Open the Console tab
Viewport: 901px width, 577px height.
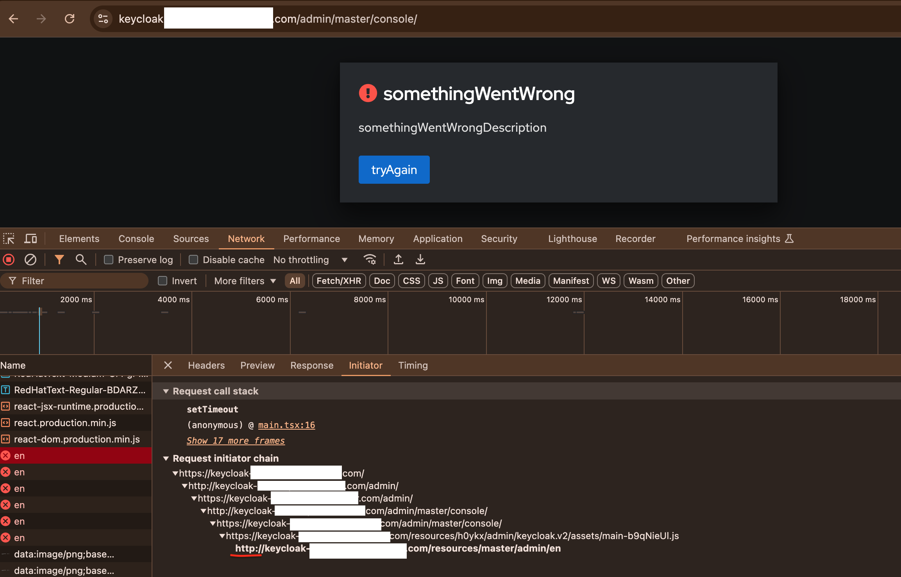pyautogui.click(x=136, y=238)
